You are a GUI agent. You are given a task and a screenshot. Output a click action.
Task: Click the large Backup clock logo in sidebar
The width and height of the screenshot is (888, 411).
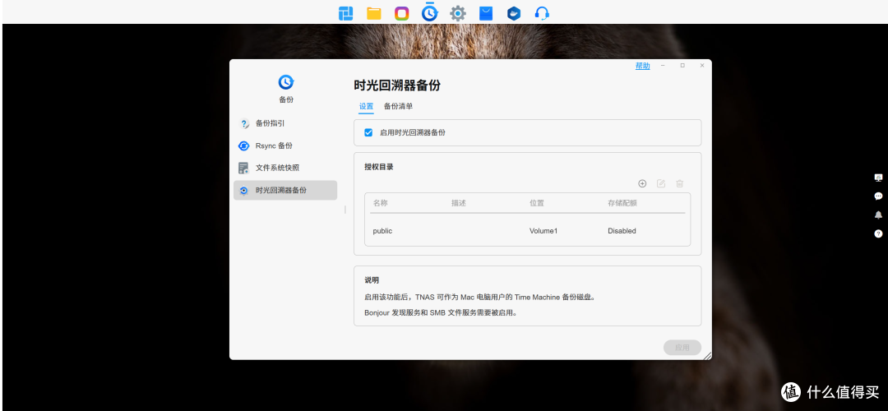click(x=286, y=83)
